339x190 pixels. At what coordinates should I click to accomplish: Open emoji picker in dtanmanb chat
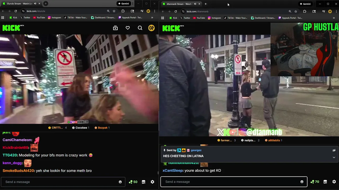coord(302,182)
